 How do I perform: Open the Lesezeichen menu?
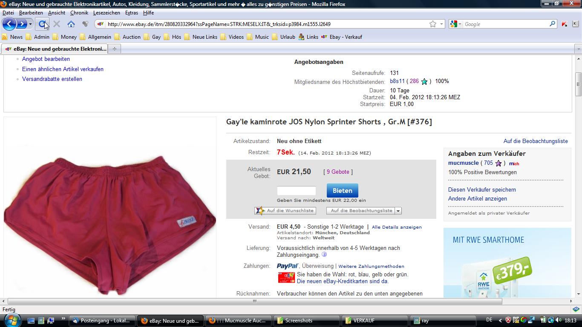107,13
